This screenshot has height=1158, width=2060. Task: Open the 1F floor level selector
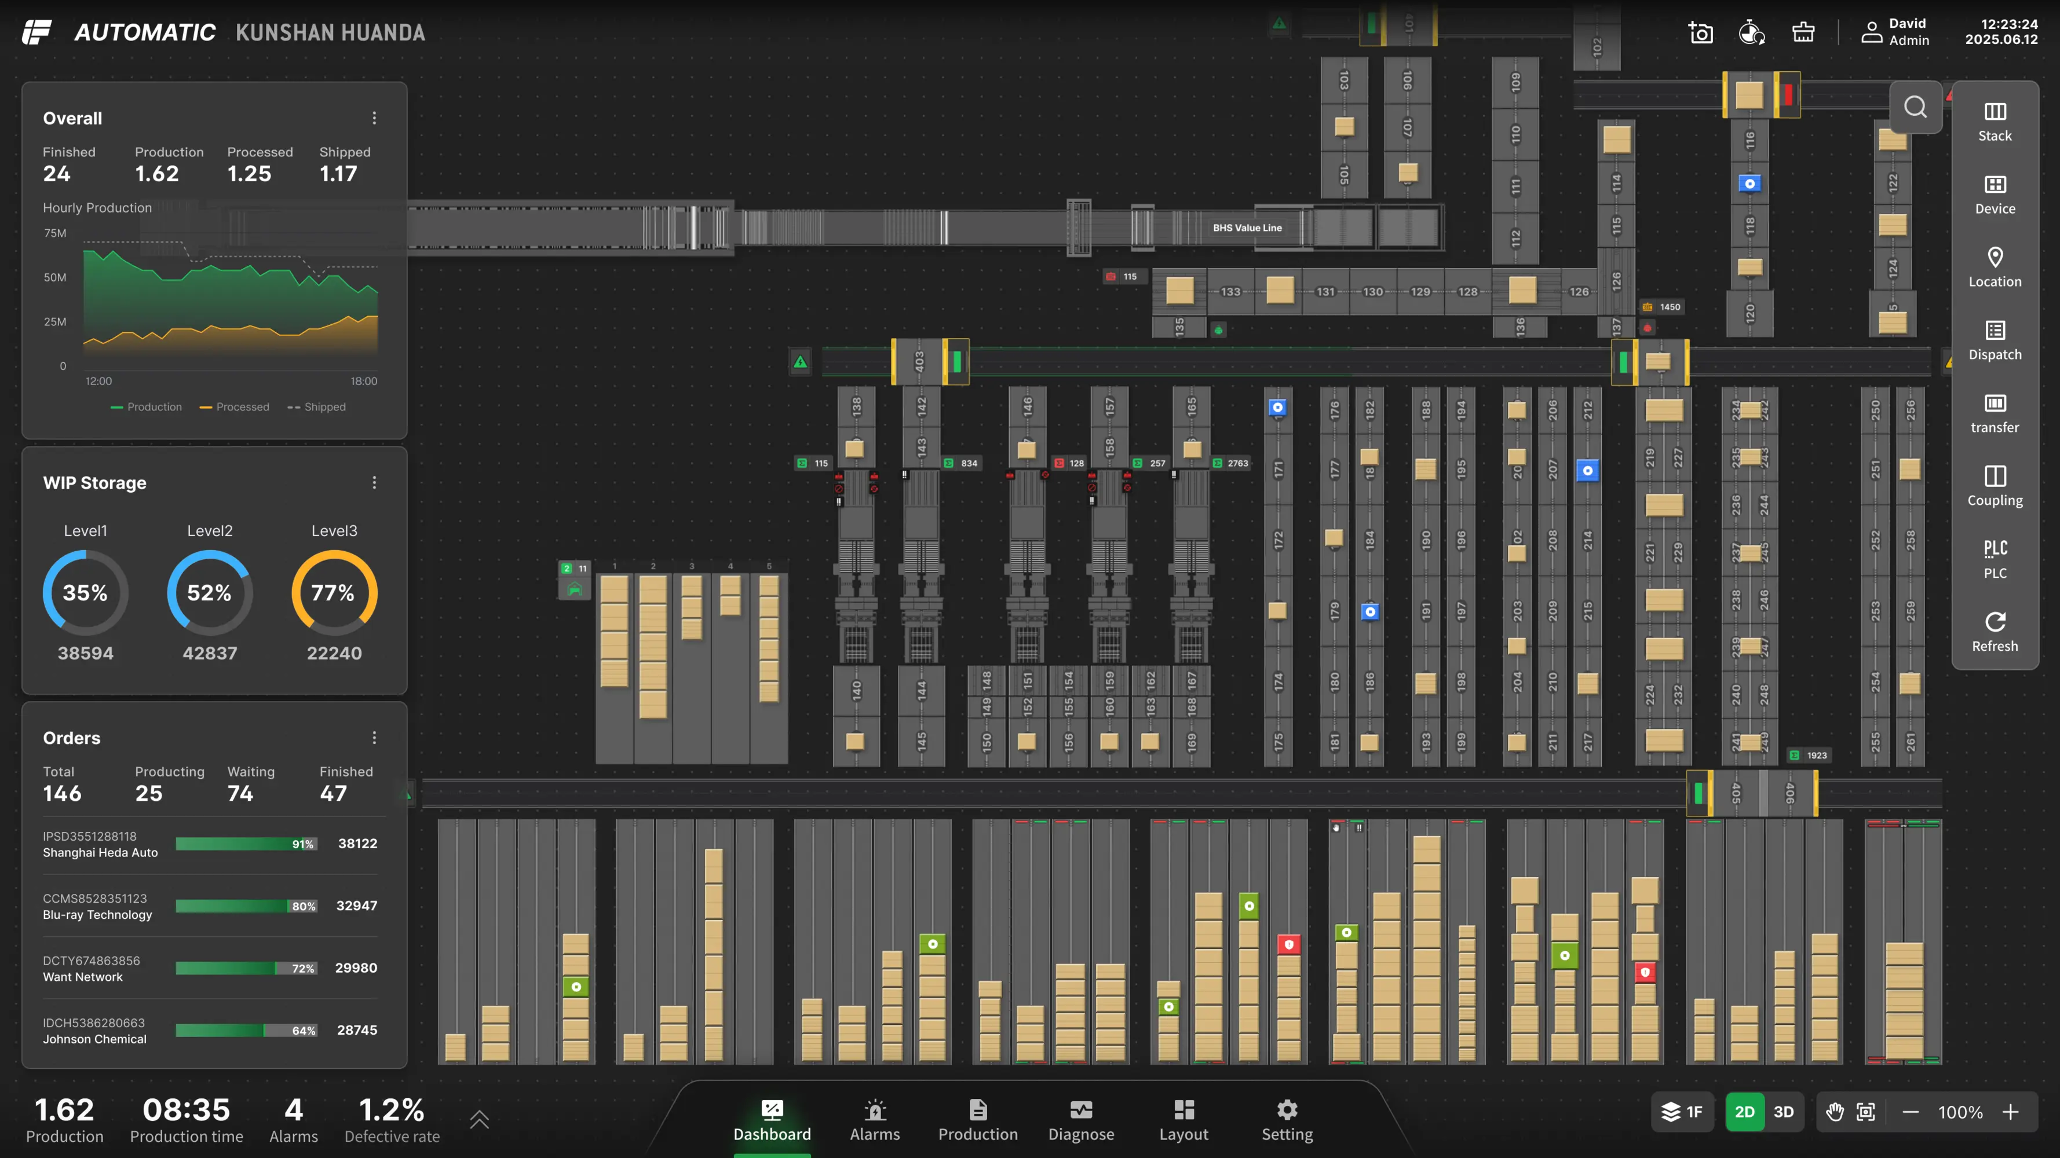(1682, 1112)
